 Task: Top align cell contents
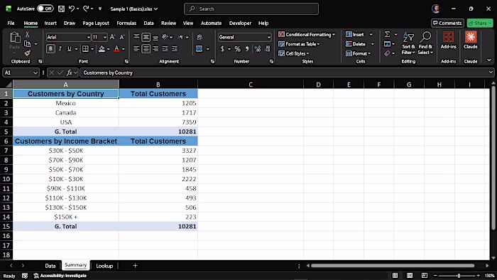tap(136, 37)
